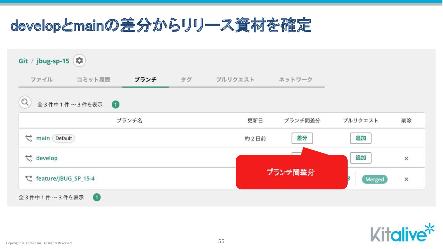Image resolution: width=443 pixels, height=249 pixels.
Task: Switch to the プルリクエスト tab
Action: 235,80
